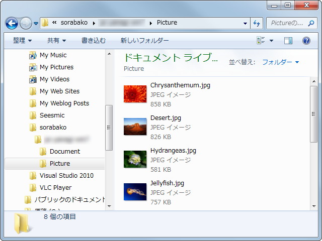Click Seesmic folder icon
Screen dimensions: 322x241
coord(33,115)
